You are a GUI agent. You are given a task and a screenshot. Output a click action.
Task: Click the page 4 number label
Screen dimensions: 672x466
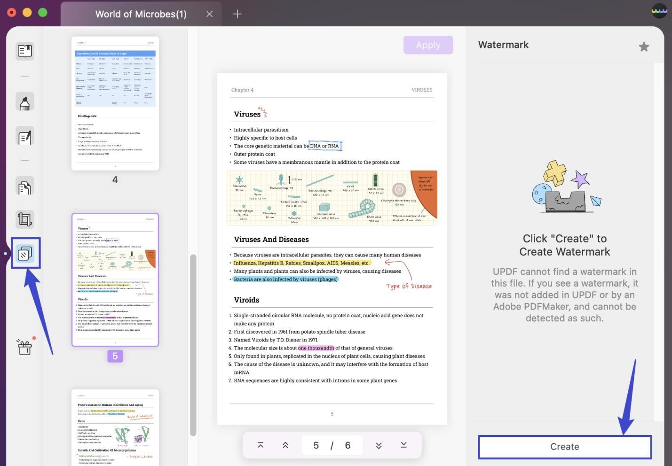click(x=115, y=179)
